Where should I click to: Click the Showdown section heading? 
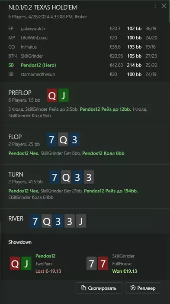(x=20, y=242)
